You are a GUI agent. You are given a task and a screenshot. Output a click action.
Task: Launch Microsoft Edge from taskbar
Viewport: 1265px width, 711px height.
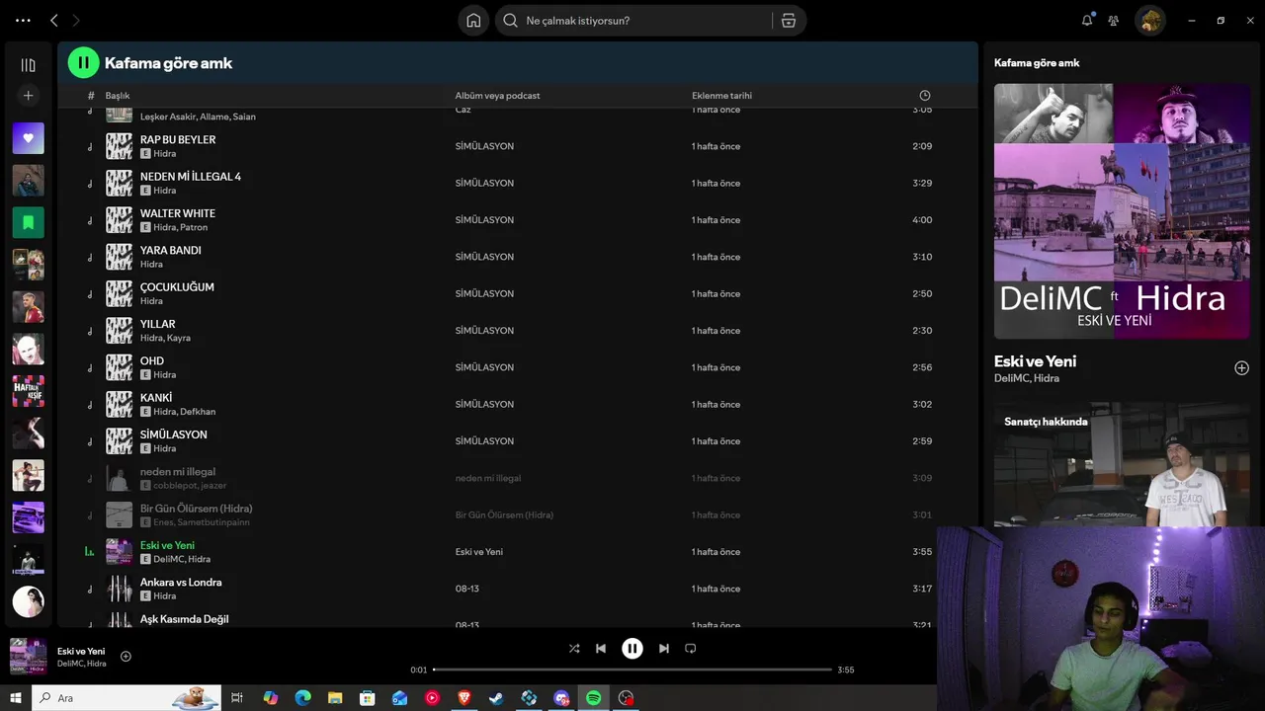coord(302,698)
